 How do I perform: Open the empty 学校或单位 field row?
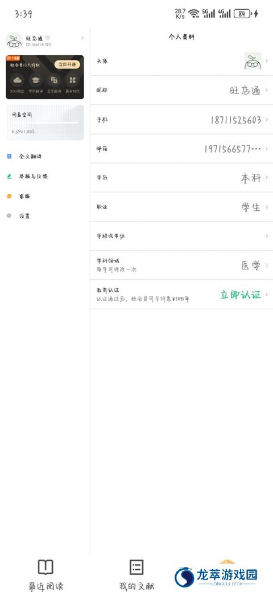tap(181, 236)
